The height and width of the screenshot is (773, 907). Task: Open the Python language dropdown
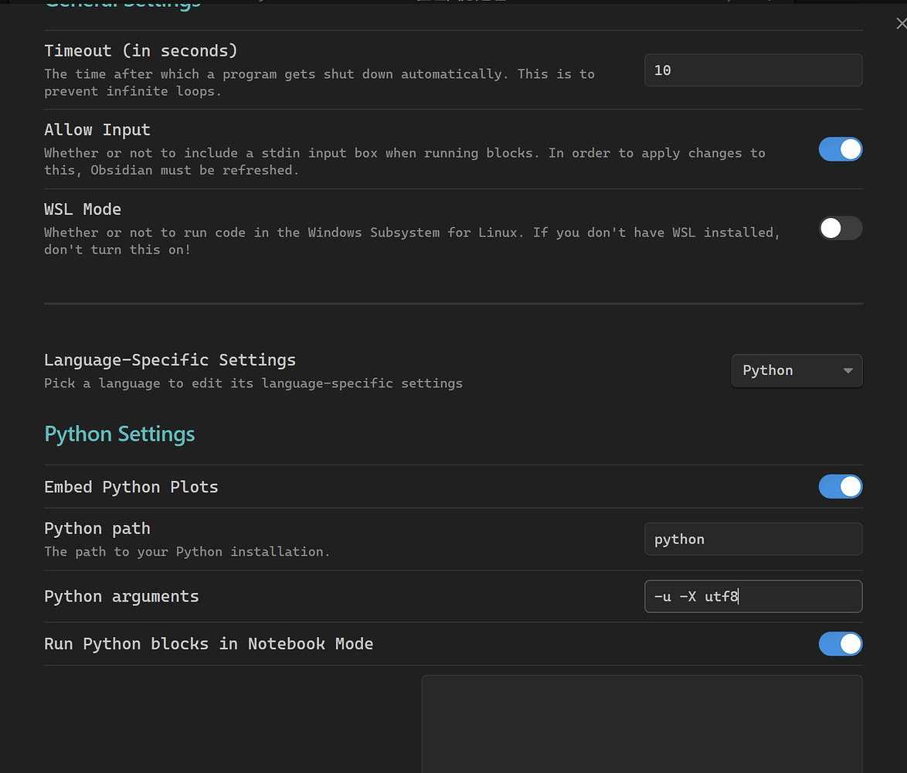(797, 370)
